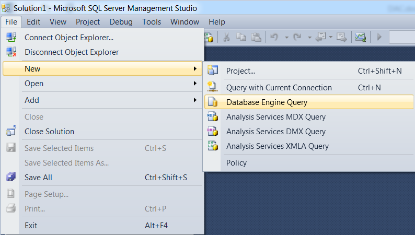Choose Exit to quit Management Studio
The width and height of the screenshot is (415, 235).
point(102,226)
